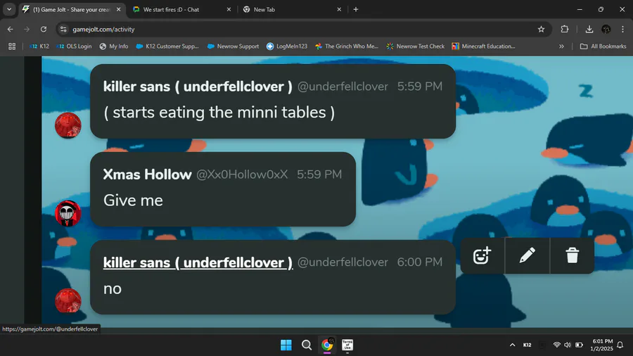The height and width of the screenshot is (356, 633).
Task: Open The Grinch Who Me... bookmark
Action: coord(347,46)
